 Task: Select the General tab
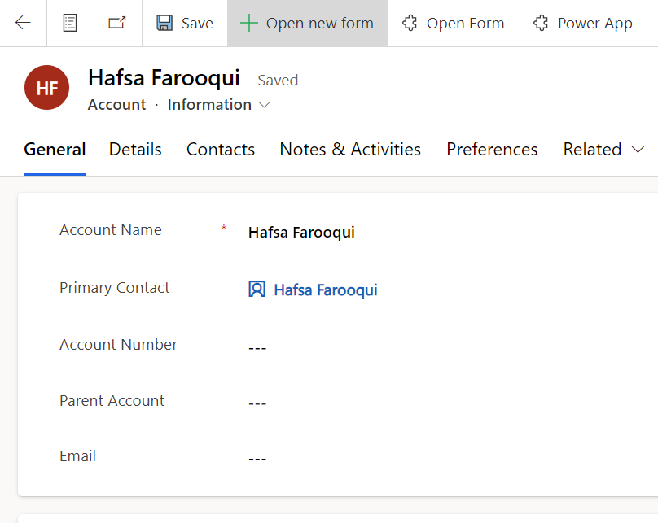[55, 150]
